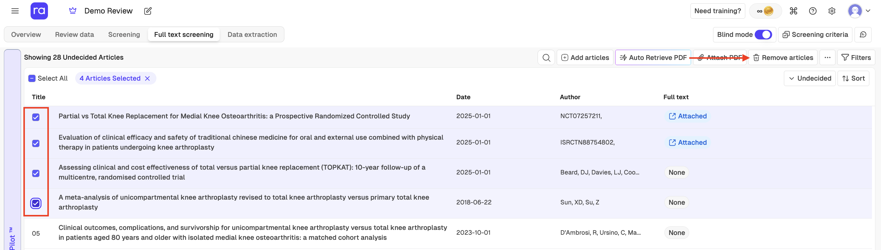Open the help question mark icon
This screenshot has height=250, width=881.
click(813, 11)
